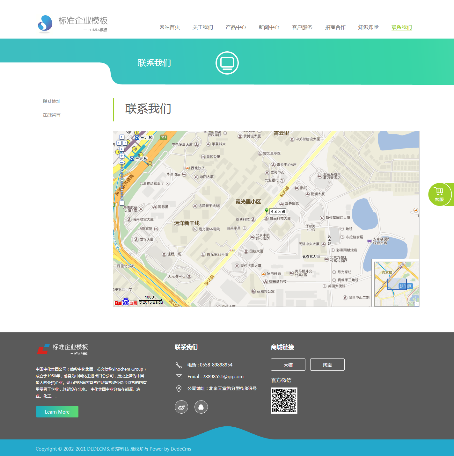This screenshot has height=456, width=454.
Task: Open the 产品中心 menu item
Action: [x=236, y=27]
